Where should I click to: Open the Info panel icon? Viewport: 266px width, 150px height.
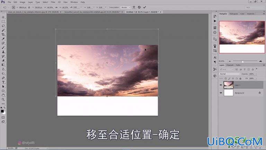(x=215, y=33)
